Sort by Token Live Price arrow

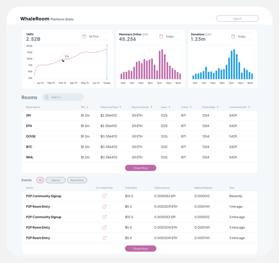(x=120, y=107)
